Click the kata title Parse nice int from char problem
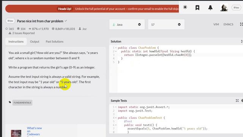The width and height of the screenshot is (243, 137). pyautogui.click(x=40, y=21)
